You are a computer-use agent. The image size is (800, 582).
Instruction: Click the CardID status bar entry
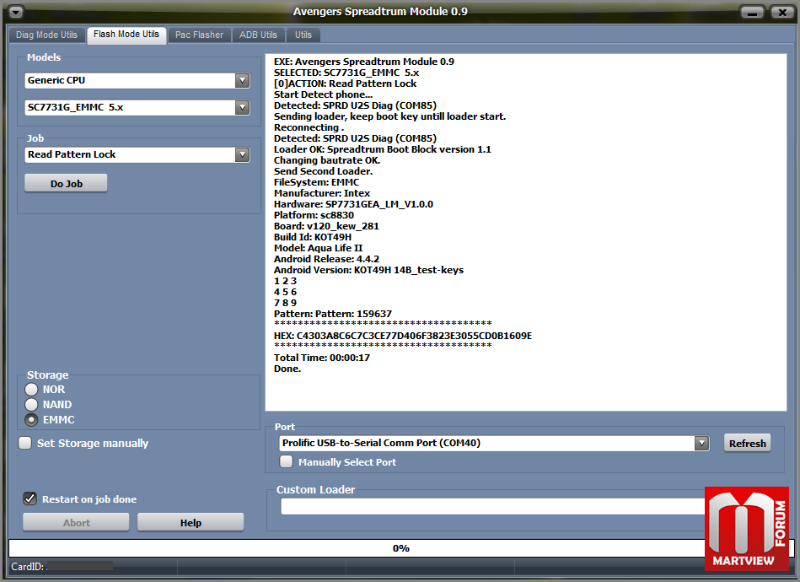62,566
